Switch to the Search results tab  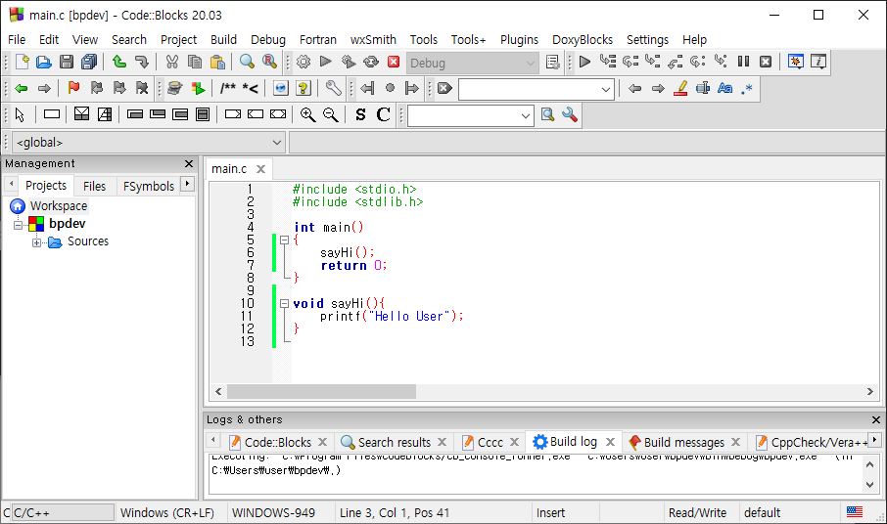[395, 442]
